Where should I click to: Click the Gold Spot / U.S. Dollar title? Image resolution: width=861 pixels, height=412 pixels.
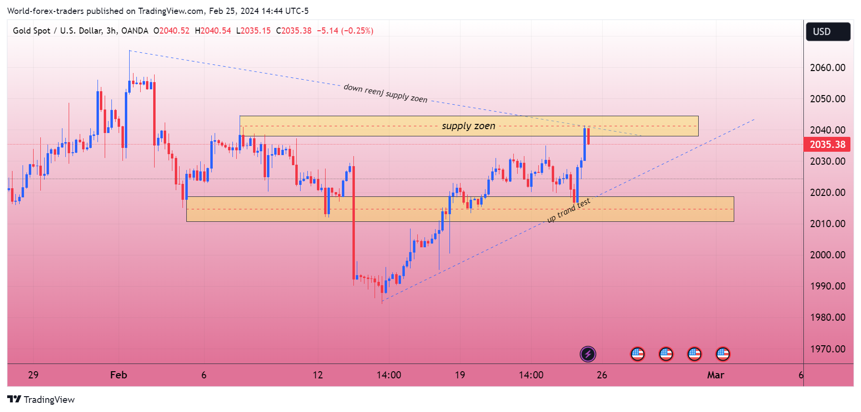tap(80, 31)
